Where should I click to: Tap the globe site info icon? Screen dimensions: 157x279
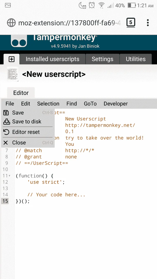11,23
